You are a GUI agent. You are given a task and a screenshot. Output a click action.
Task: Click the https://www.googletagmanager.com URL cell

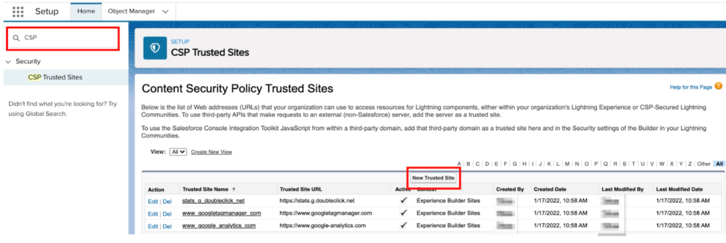tap(325, 213)
